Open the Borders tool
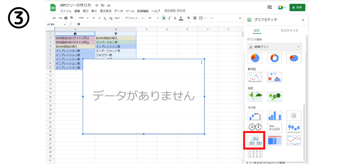Viewport: 347px width, 164px height. (x=195, y=18)
